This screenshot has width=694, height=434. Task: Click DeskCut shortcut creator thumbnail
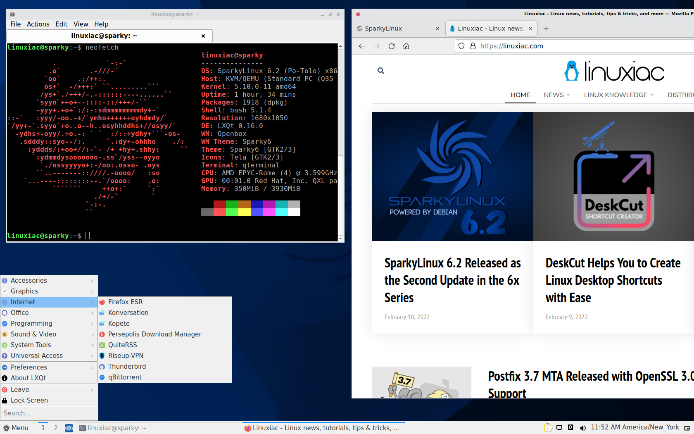tap(614, 176)
